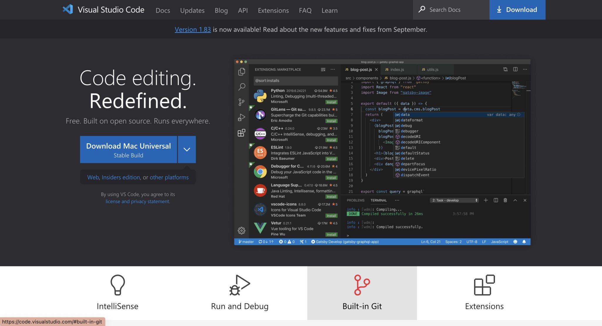Open the '2: Task - develop' terminal dropdown
Image resolution: width=602 pixels, height=326 pixels.
[454, 200]
